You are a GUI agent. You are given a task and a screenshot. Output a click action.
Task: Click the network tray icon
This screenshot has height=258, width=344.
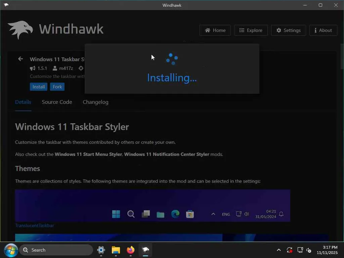tap(300, 250)
